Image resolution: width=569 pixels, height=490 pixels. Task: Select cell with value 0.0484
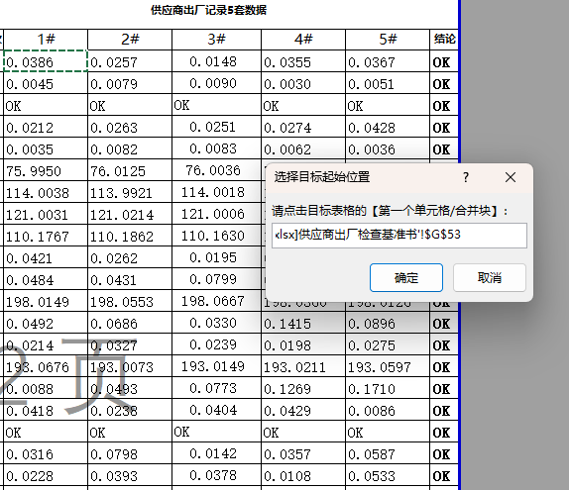coord(46,279)
